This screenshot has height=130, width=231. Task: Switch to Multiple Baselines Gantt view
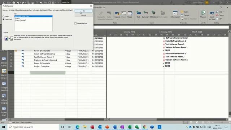click(x=4, y=87)
